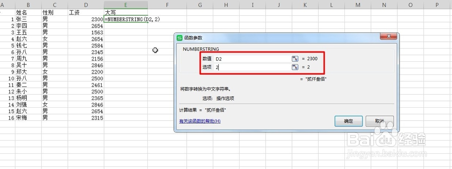Select salary cell 2345
Image resolution: width=452 pixels, height=169 pixels.
(x=86, y=52)
